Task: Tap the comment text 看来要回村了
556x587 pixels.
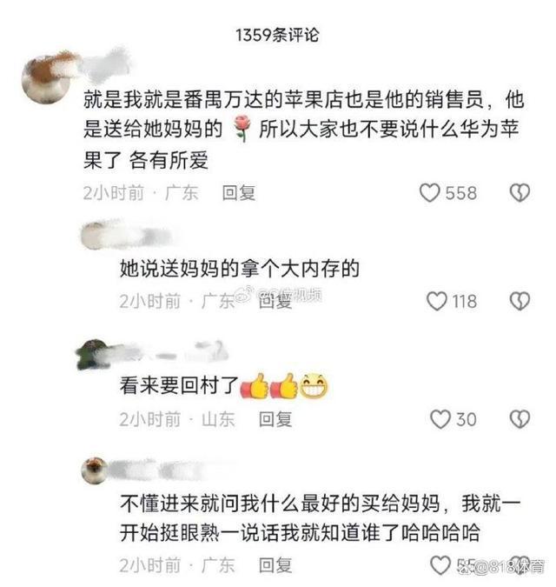Action: pyautogui.click(x=179, y=385)
